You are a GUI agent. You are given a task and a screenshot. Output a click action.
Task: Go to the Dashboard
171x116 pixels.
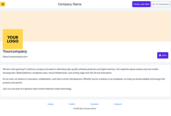pyautogui.click(x=161, y=4)
